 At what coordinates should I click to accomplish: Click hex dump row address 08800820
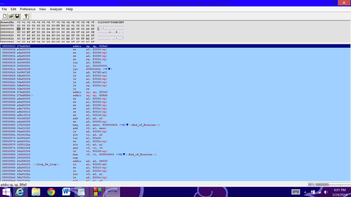point(7,35)
